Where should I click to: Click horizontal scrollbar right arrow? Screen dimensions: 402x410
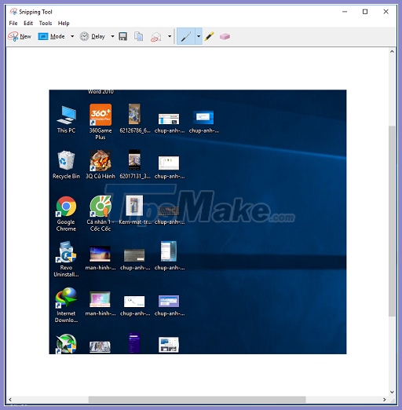[385, 400]
